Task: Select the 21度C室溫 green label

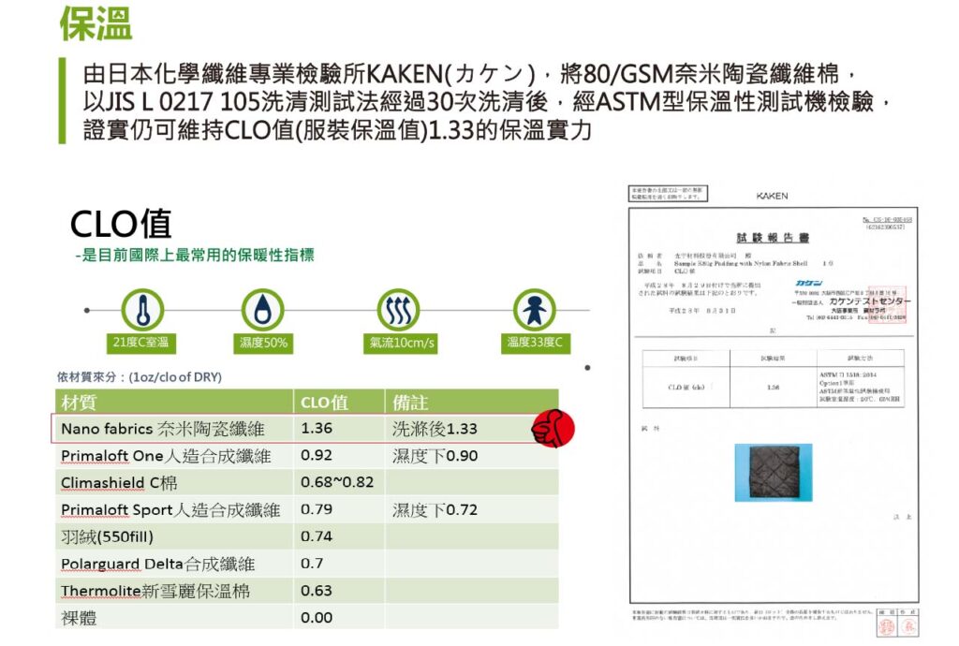Action: (141, 343)
